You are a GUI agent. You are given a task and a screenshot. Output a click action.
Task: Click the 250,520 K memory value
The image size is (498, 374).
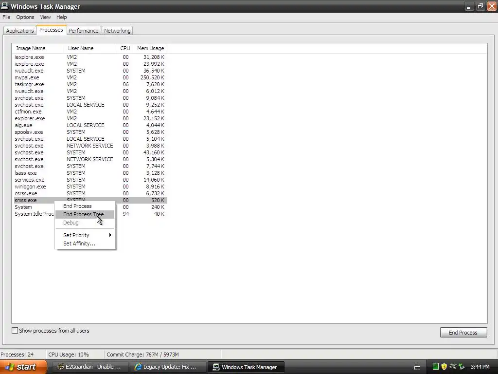pyautogui.click(x=152, y=77)
